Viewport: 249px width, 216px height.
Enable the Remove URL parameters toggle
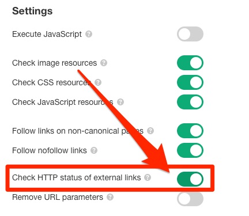[x=190, y=199]
